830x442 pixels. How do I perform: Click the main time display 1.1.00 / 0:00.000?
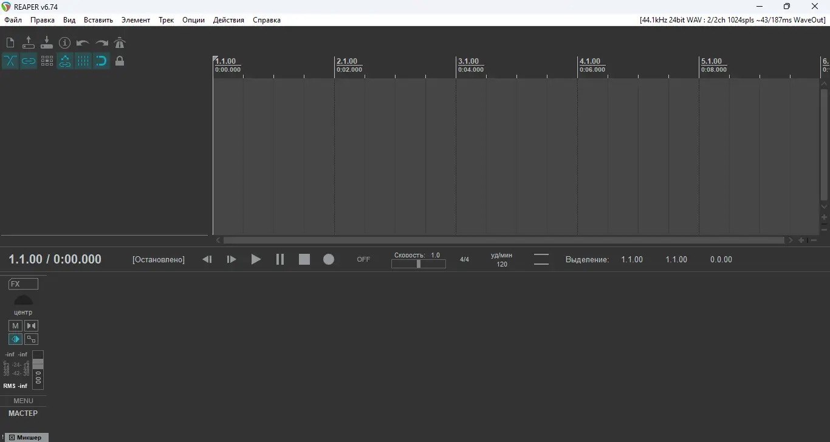pos(55,259)
